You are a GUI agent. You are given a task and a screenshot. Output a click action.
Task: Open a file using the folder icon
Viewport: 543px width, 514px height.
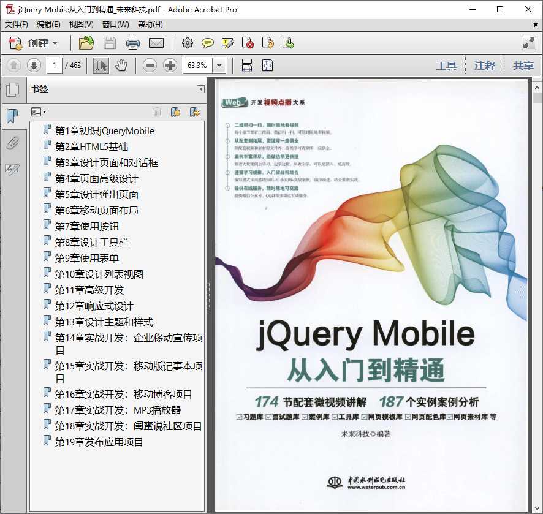tap(85, 43)
